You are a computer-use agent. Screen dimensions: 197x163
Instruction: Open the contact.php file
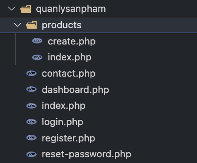(x=68, y=74)
